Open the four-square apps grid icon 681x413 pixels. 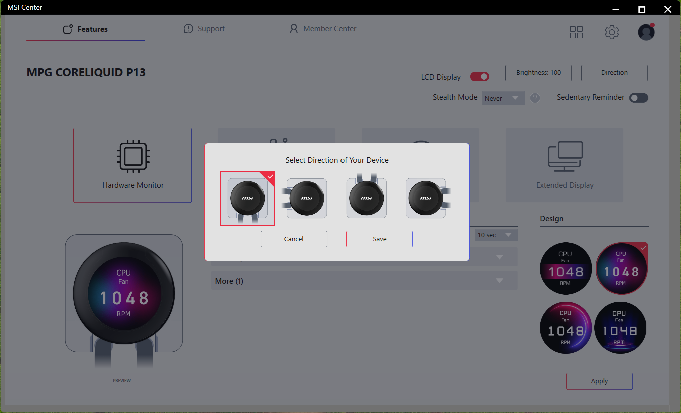(x=576, y=32)
